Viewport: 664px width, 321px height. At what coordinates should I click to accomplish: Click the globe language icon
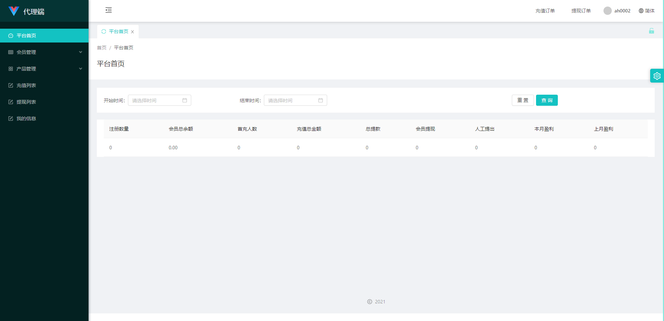[x=641, y=11]
